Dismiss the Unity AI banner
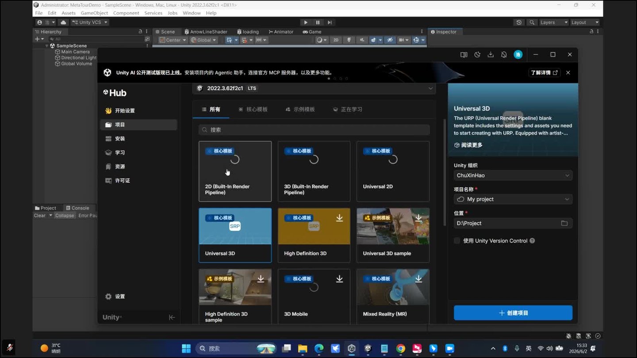This screenshot has width=637, height=358. point(568,72)
